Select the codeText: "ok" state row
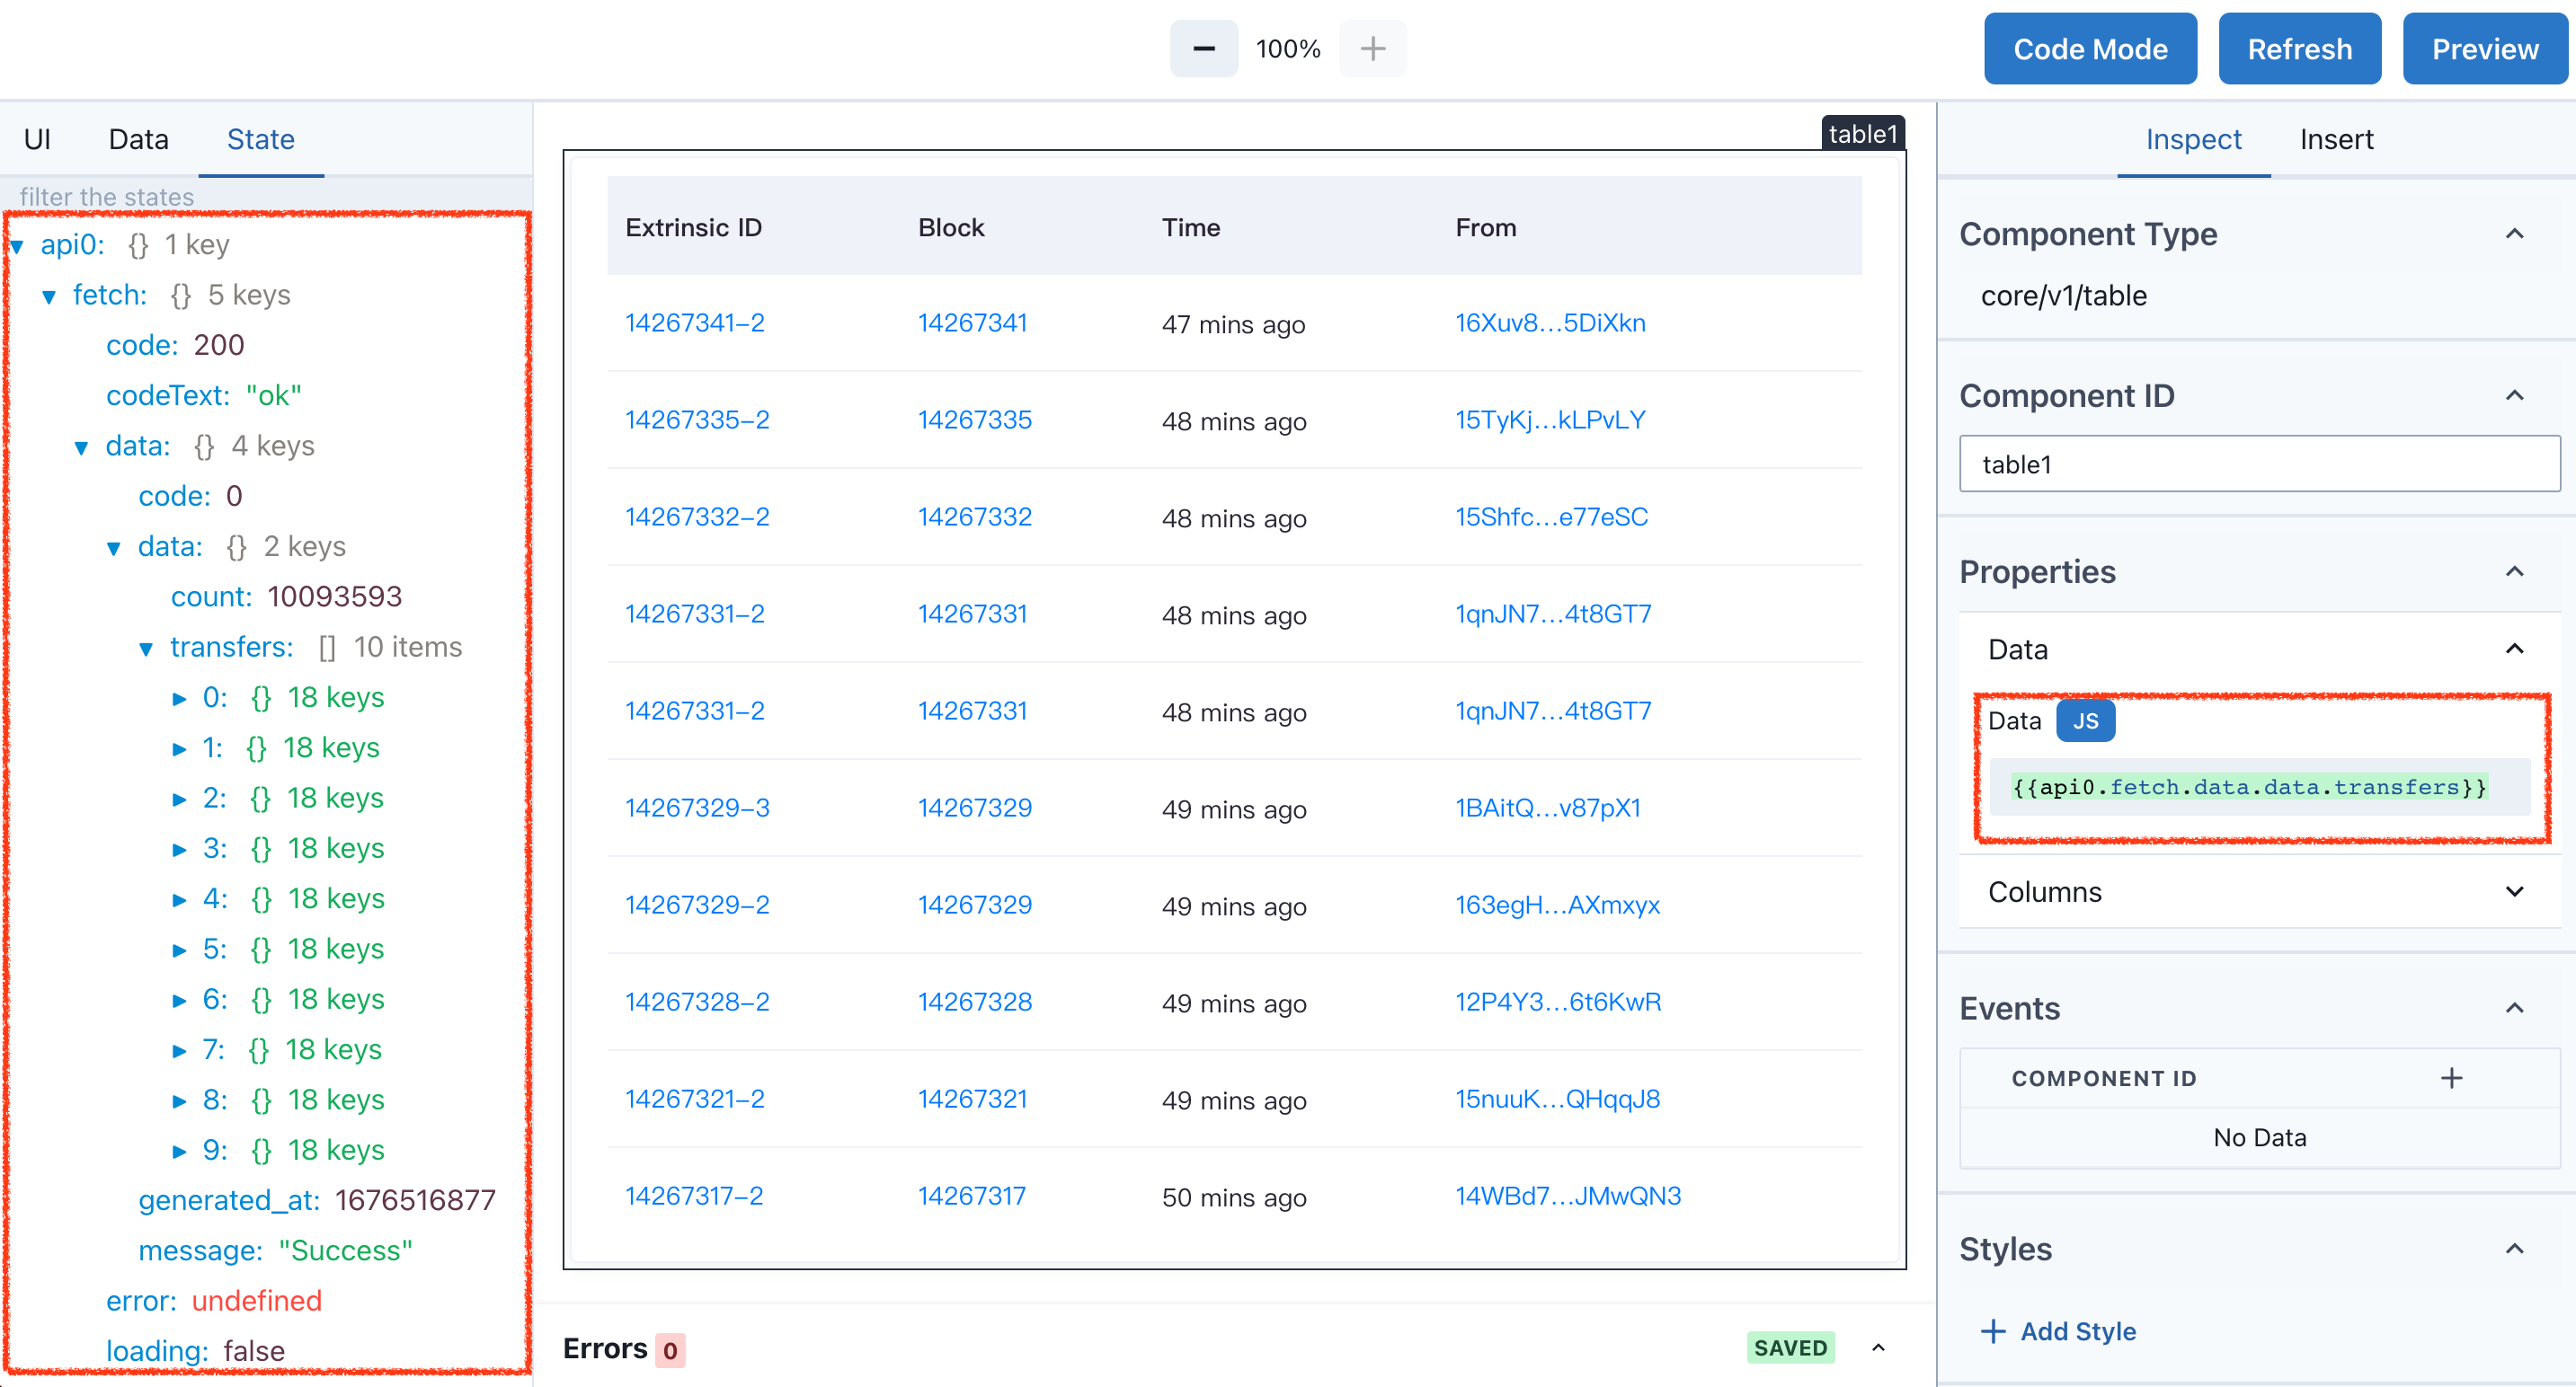This screenshot has height=1387, width=2576. [204, 396]
